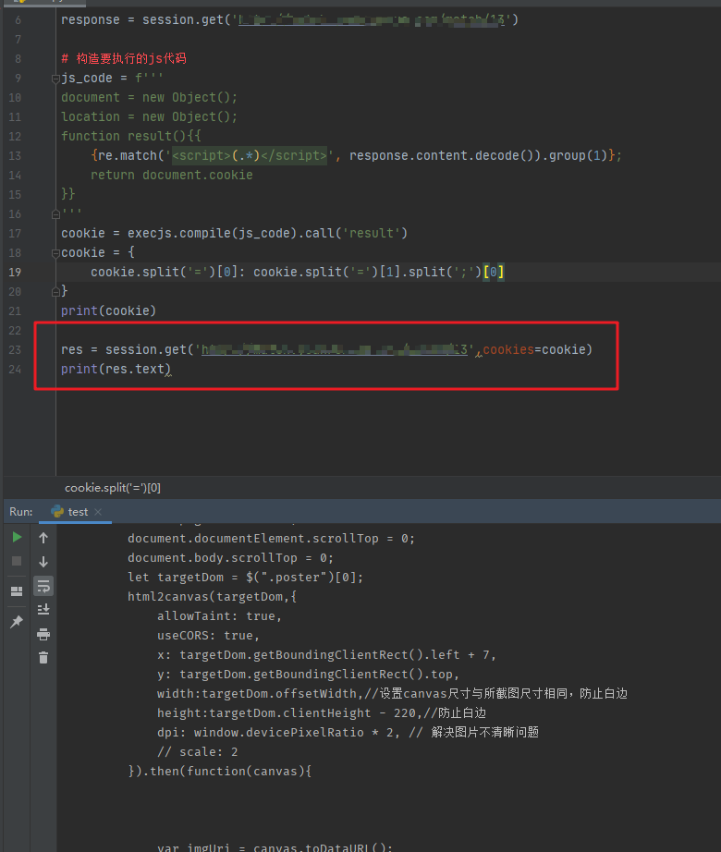This screenshot has width=721, height=852.
Task: Click line number 23 in the gutter
Action: click(x=15, y=350)
